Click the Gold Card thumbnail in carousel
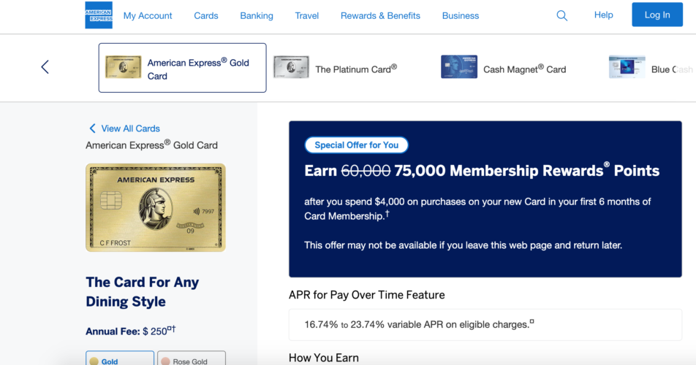 123,67
